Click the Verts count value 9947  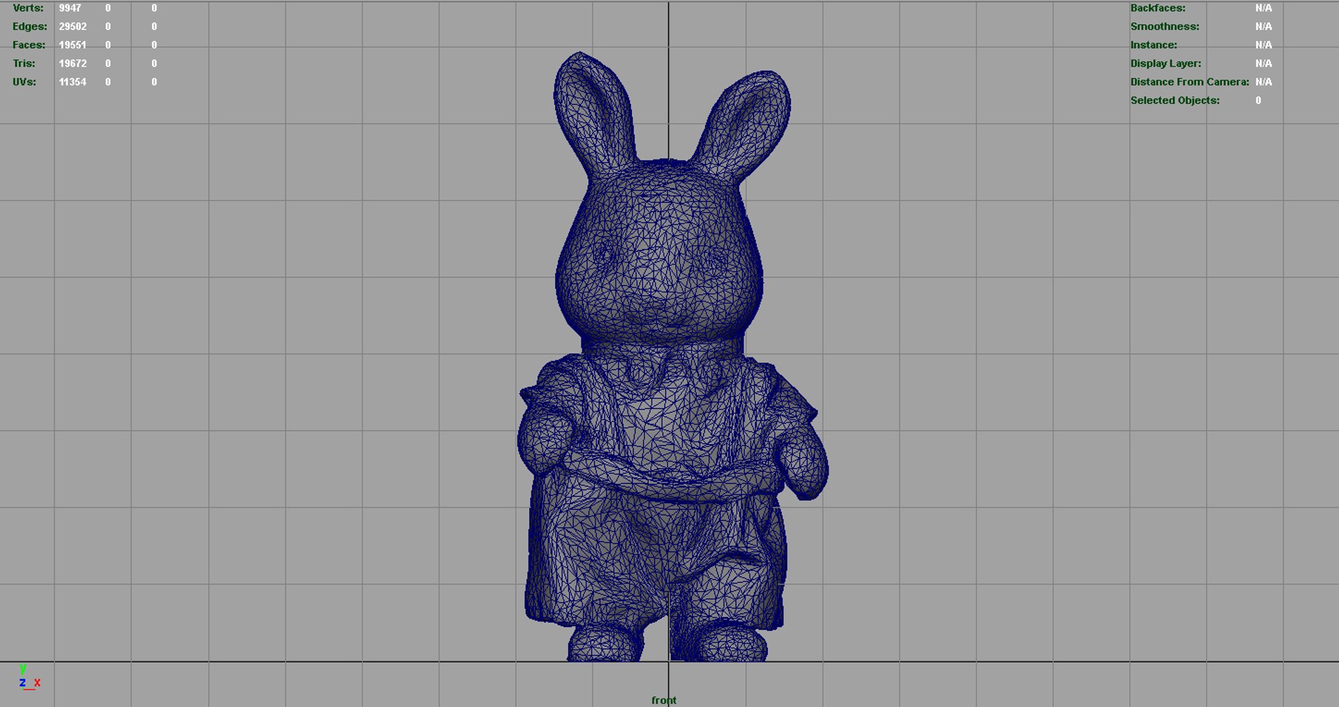[70, 8]
